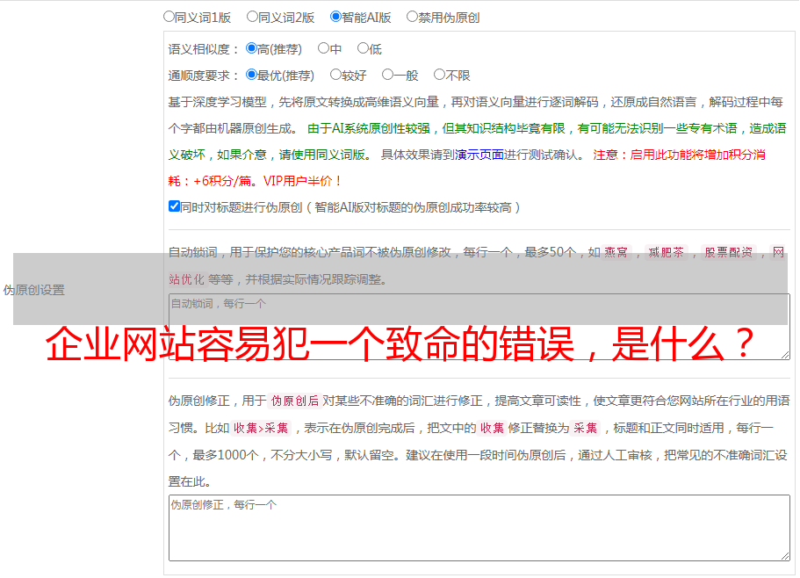Set 通顺度要求 to 最优(推荐)
The image size is (800, 578).
click(251, 75)
